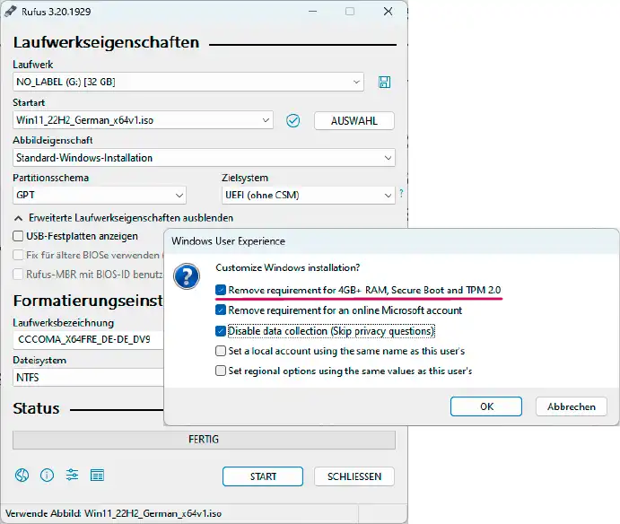Viewport: 620px width, 524px height.
Task: Open the settings sliders icon
Action: coord(72,475)
